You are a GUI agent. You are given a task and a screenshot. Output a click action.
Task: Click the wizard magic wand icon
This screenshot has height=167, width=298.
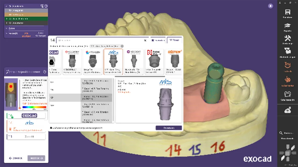click(8, 72)
